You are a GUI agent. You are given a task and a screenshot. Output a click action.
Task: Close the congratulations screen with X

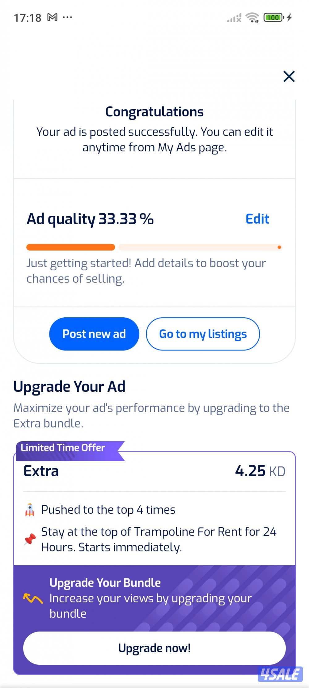point(289,76)
